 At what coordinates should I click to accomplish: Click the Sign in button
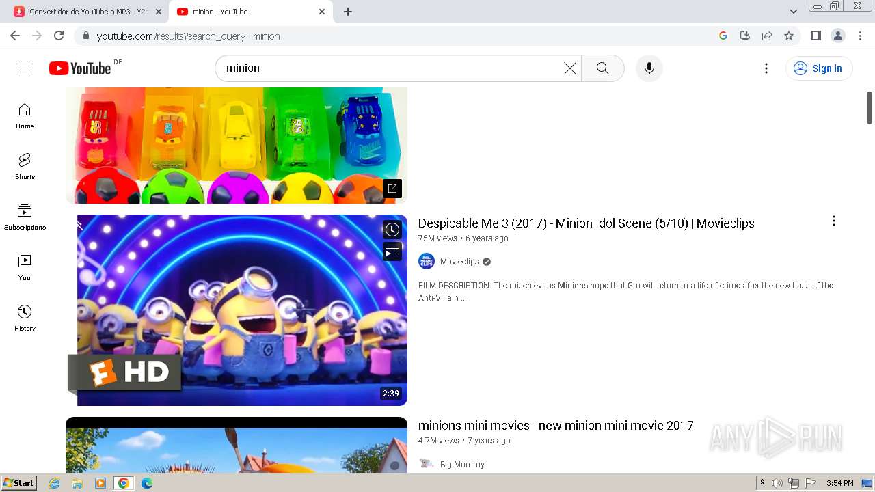coord(819,68)
